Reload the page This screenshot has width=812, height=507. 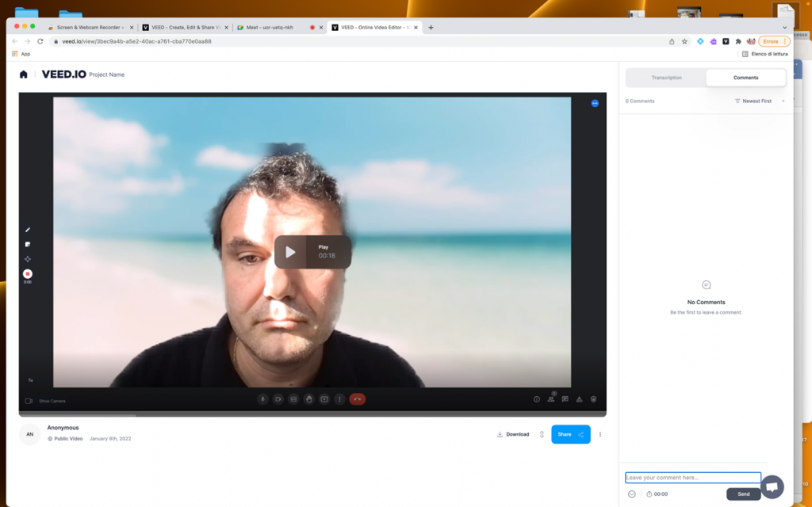40,41
